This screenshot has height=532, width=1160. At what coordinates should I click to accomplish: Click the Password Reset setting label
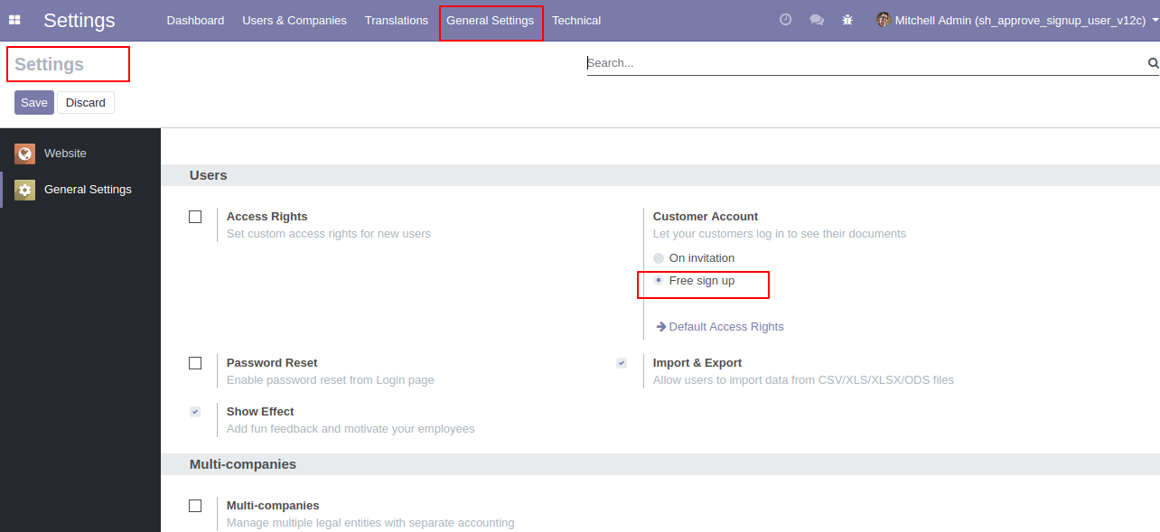point(272,363)
